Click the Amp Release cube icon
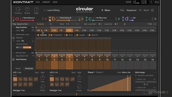This screenshot has width=172, height=97. click(x=14, y=59)
